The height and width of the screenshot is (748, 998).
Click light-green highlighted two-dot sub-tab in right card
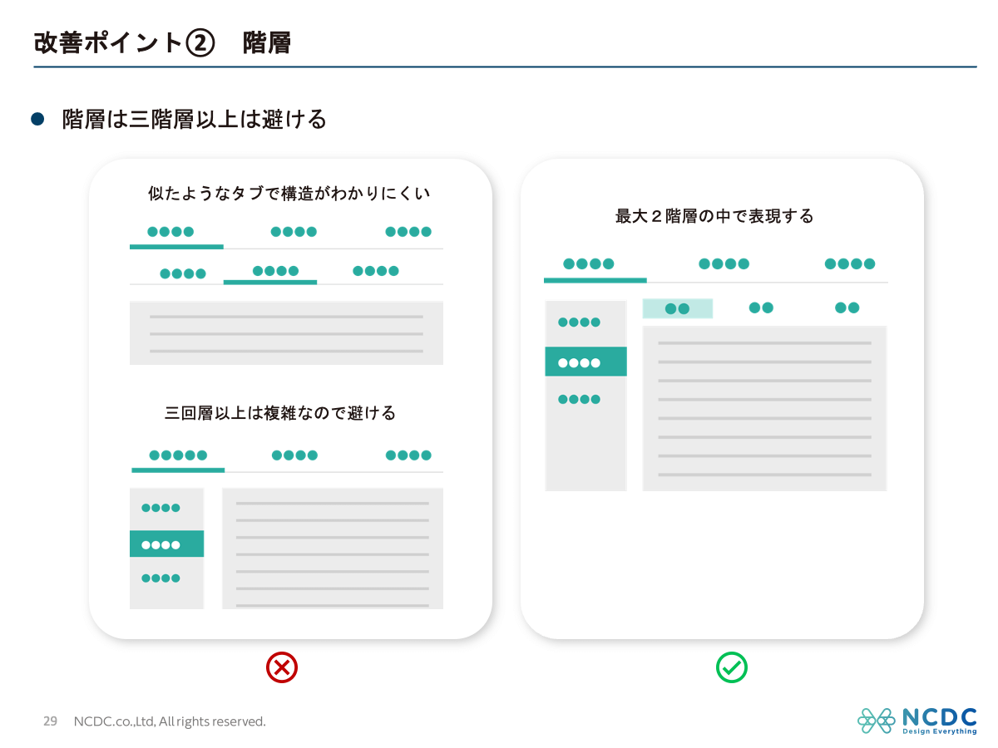click(677, 308)
